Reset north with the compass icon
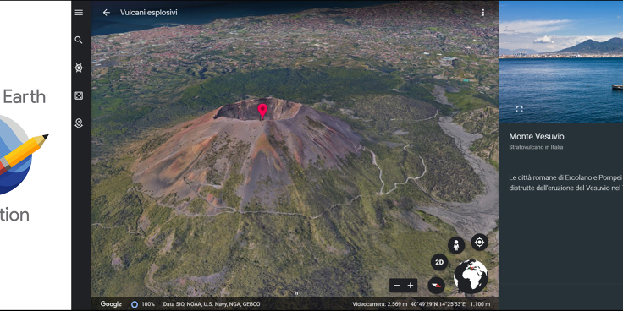 (x=436, y=285)
